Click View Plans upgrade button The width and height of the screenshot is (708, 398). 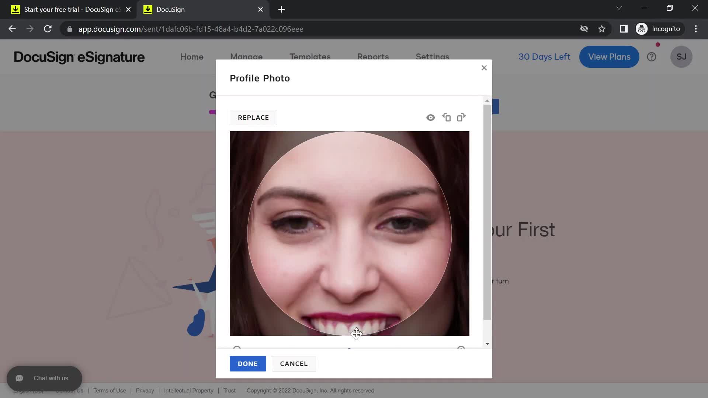[610, 56]
